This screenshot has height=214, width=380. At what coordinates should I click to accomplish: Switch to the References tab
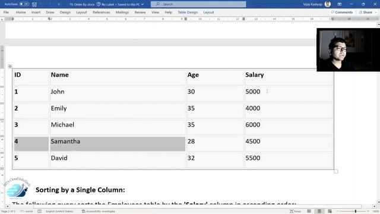pos(102,12)
